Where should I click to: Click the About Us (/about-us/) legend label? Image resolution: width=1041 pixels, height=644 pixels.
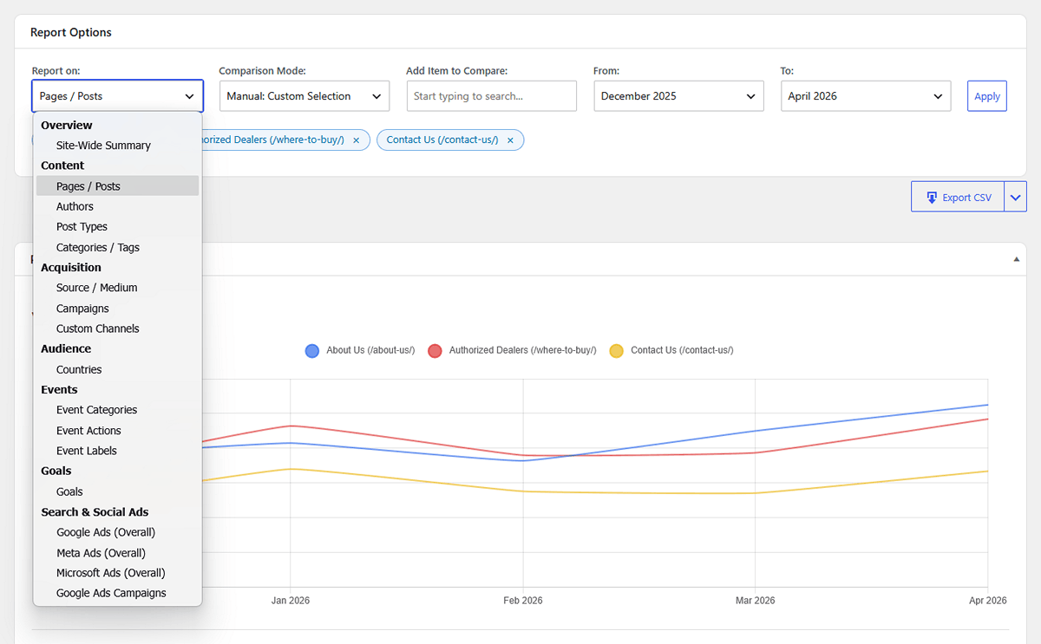click(370, 350)
